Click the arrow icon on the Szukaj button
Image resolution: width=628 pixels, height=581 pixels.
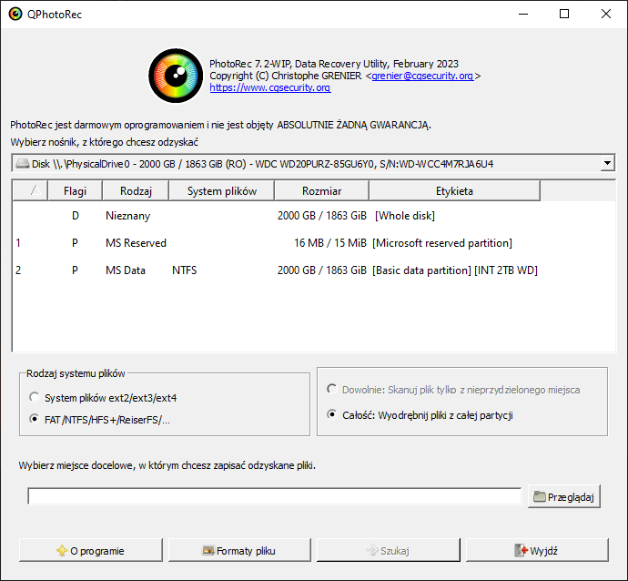pyautogui.click(x=372, y=550)
